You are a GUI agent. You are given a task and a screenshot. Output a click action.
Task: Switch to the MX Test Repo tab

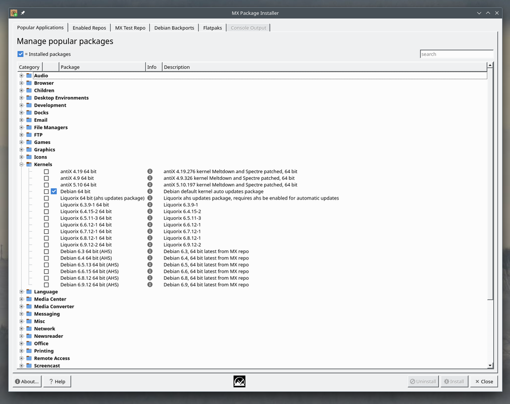[x=130, y=28]
